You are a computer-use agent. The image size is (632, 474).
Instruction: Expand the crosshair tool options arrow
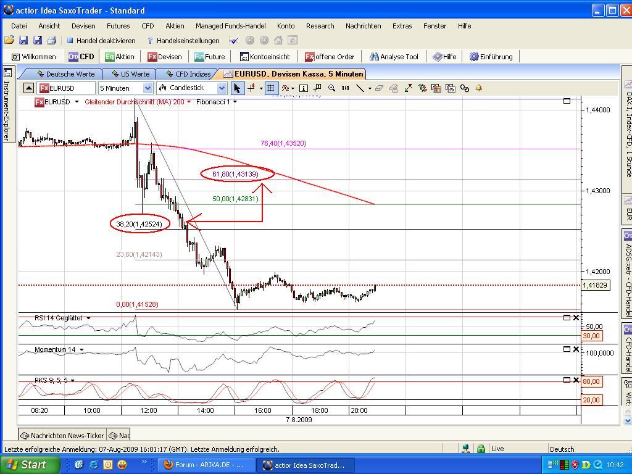(260, 88)
